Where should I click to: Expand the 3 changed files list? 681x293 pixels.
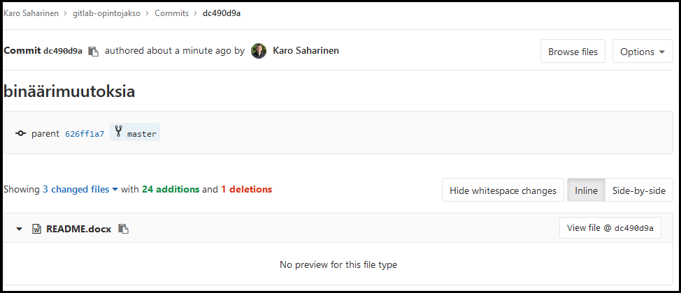[x=80, y=189]
